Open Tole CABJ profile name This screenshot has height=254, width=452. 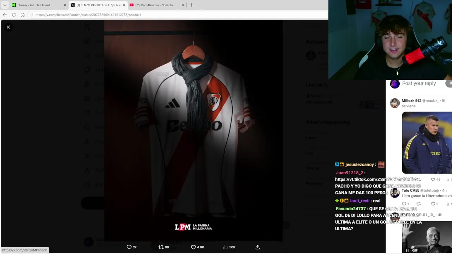click(410, 190)
